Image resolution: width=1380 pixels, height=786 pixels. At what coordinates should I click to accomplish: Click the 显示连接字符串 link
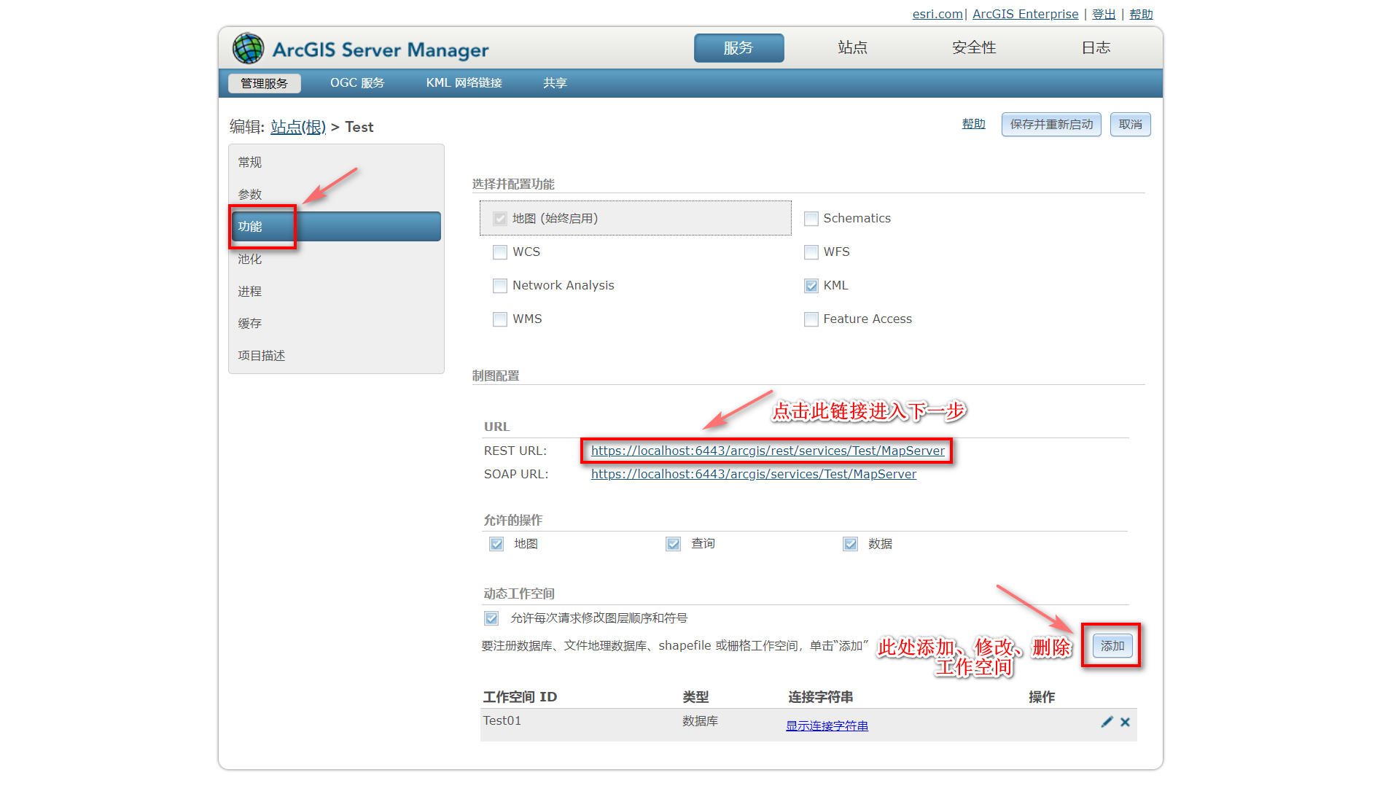click(x=827, y=725)
